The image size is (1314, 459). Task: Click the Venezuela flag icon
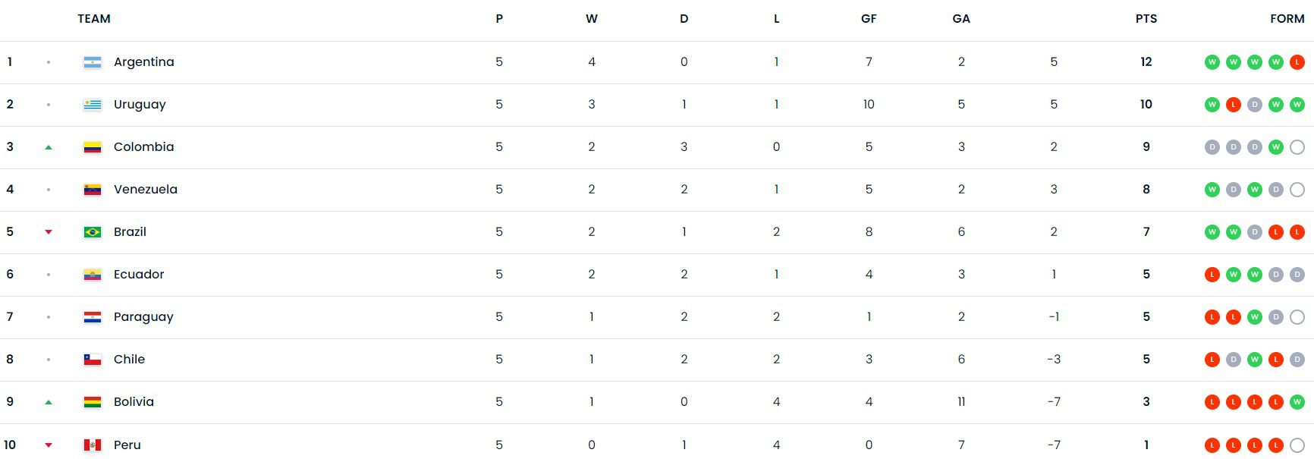pos(93,190)
